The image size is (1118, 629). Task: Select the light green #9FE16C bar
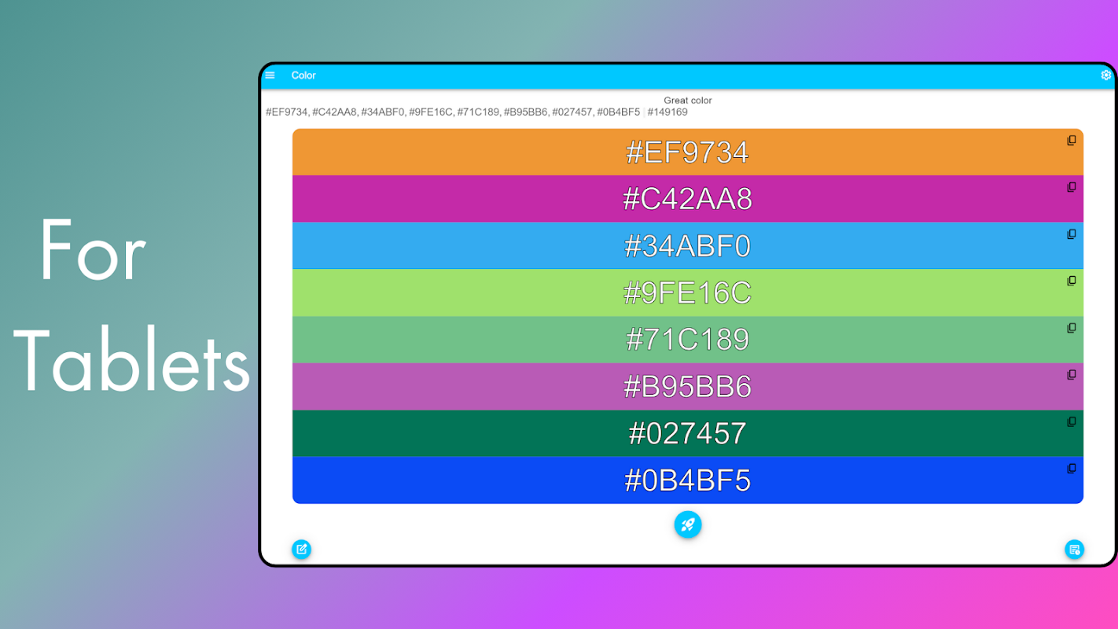[x=688, y=292]
